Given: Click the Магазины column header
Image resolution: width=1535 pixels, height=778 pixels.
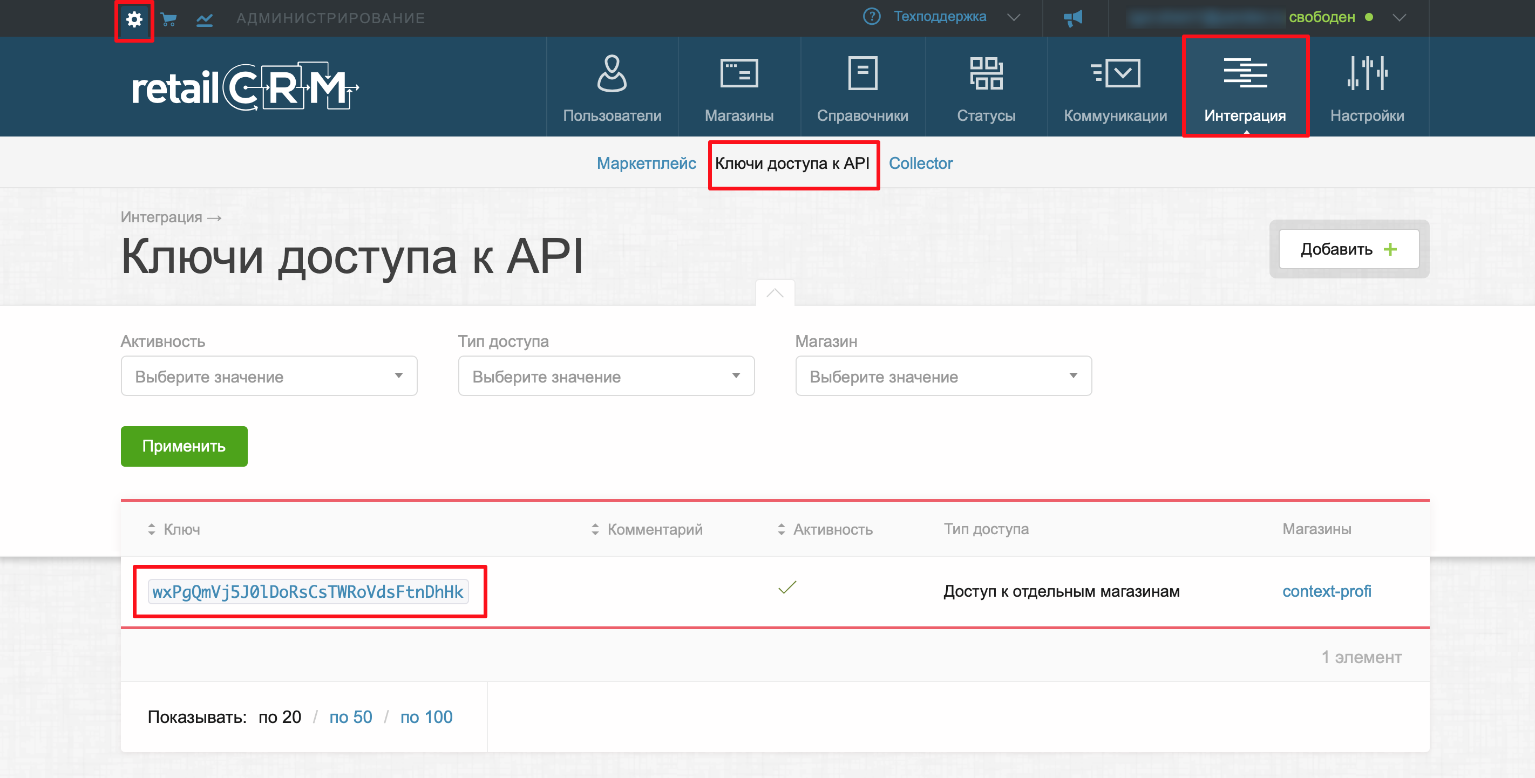Looking at the screenshot, I should pos(1316,529).
